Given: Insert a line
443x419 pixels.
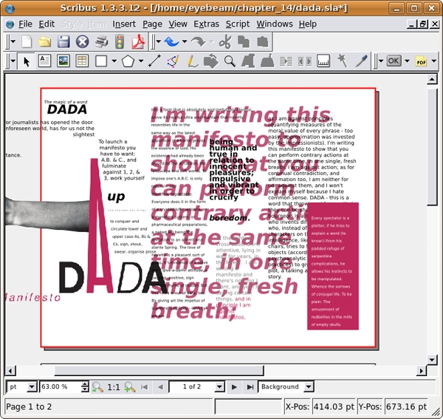Looking at the screenshot, I should pyautogui.click(x=154, y=61).
